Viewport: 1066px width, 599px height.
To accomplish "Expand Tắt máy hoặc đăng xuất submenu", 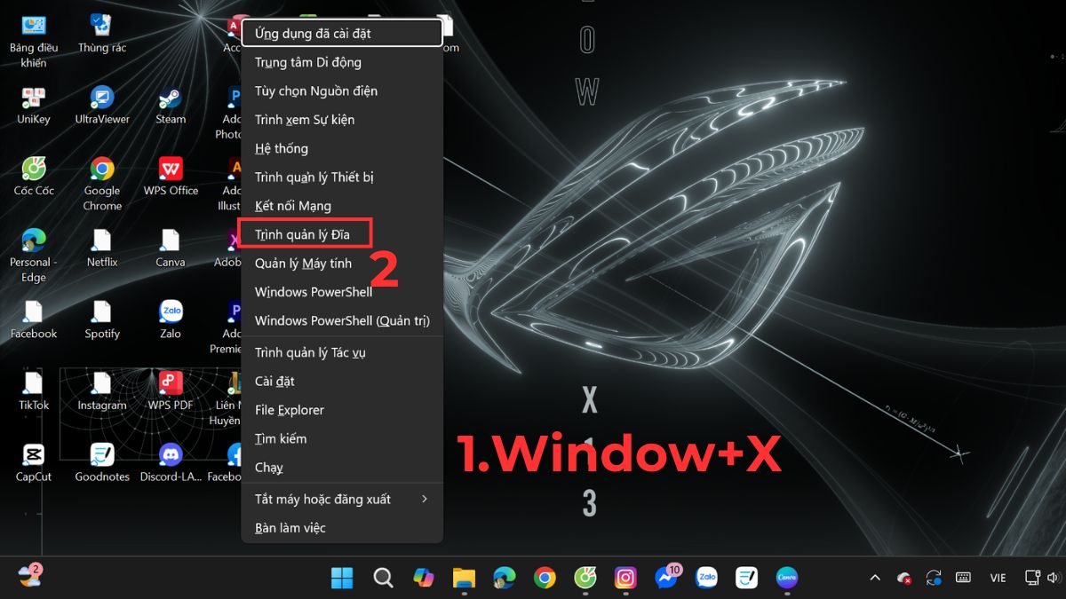I will [x=343, y=499].
